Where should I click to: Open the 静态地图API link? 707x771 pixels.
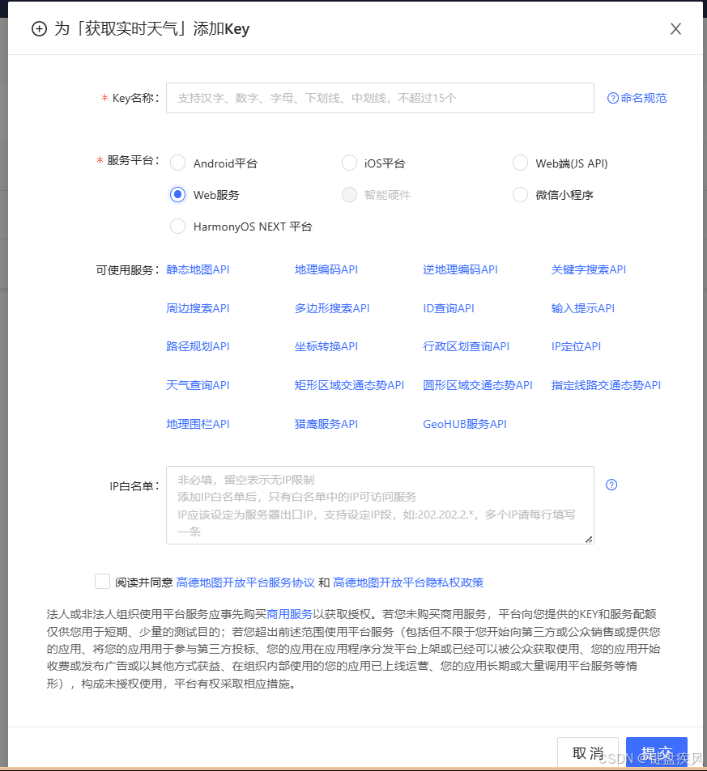pyautogui.click(x=197, y=269)
